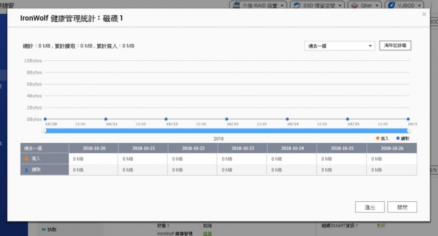Click the 2018-10-20 column header

click(94, 148)
